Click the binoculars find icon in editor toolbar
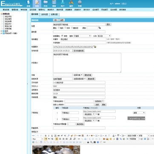This screenshot has height=154, width=154. (94, 142)
